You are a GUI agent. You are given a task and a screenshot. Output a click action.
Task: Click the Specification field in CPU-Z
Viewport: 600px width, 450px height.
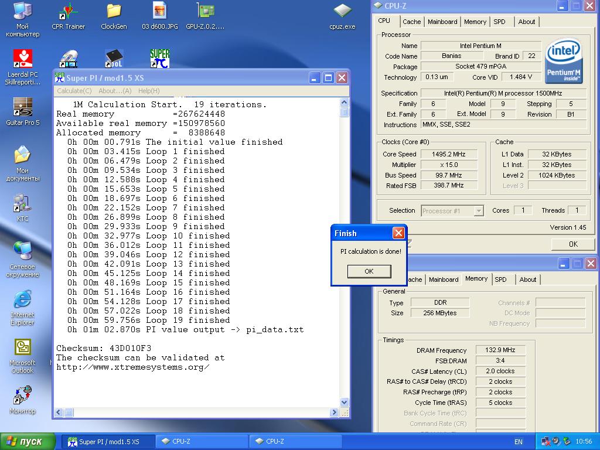coord(503,93)
